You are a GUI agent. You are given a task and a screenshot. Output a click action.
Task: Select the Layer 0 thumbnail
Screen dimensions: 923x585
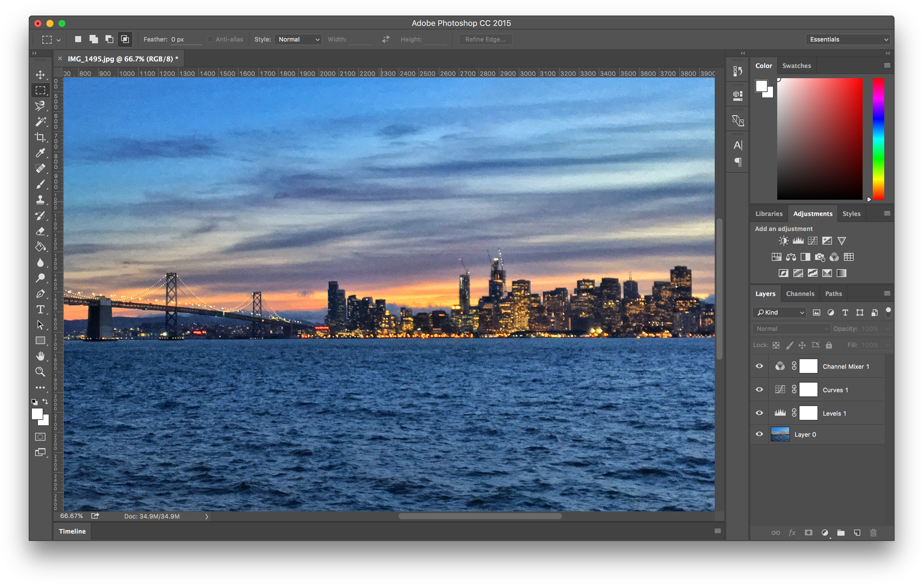(x=780, y=434)
